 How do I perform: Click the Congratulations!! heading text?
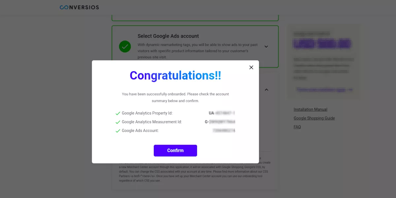[175, 76]
